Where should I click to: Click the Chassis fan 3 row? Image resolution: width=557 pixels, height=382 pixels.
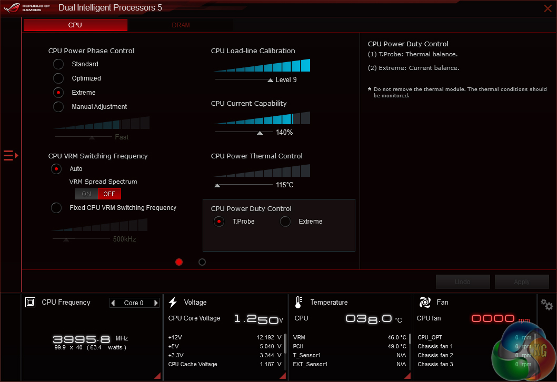pyautogui.click(x=474, y=364)
